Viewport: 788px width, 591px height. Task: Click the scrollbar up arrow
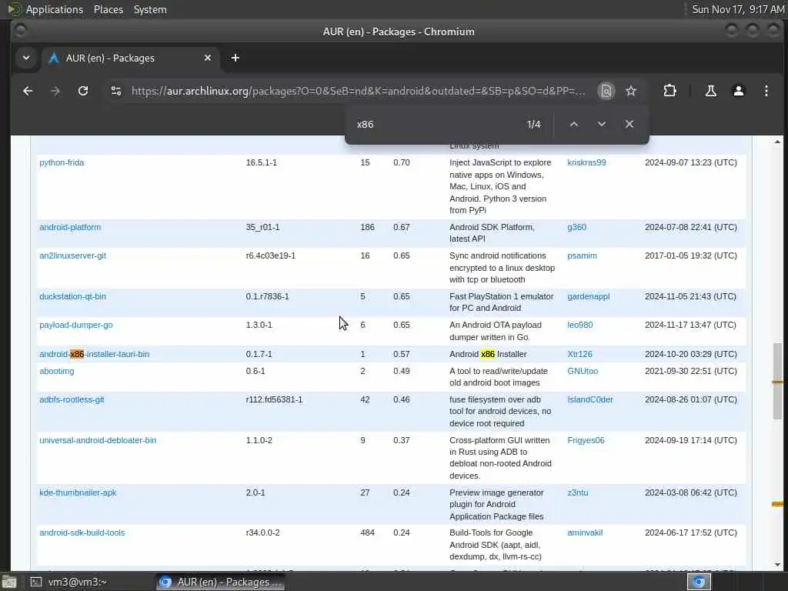point(777,142)
